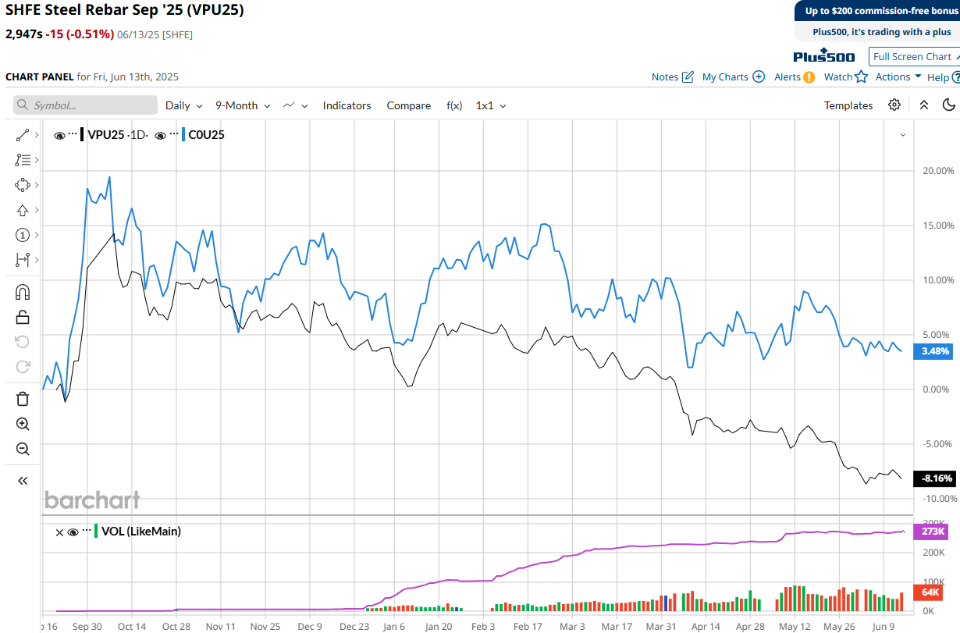Click the zoom in magnifier icon
Image resolution: width=960 pixels, height=633 pixels.
pyautogui.click(x=23, y=424)
